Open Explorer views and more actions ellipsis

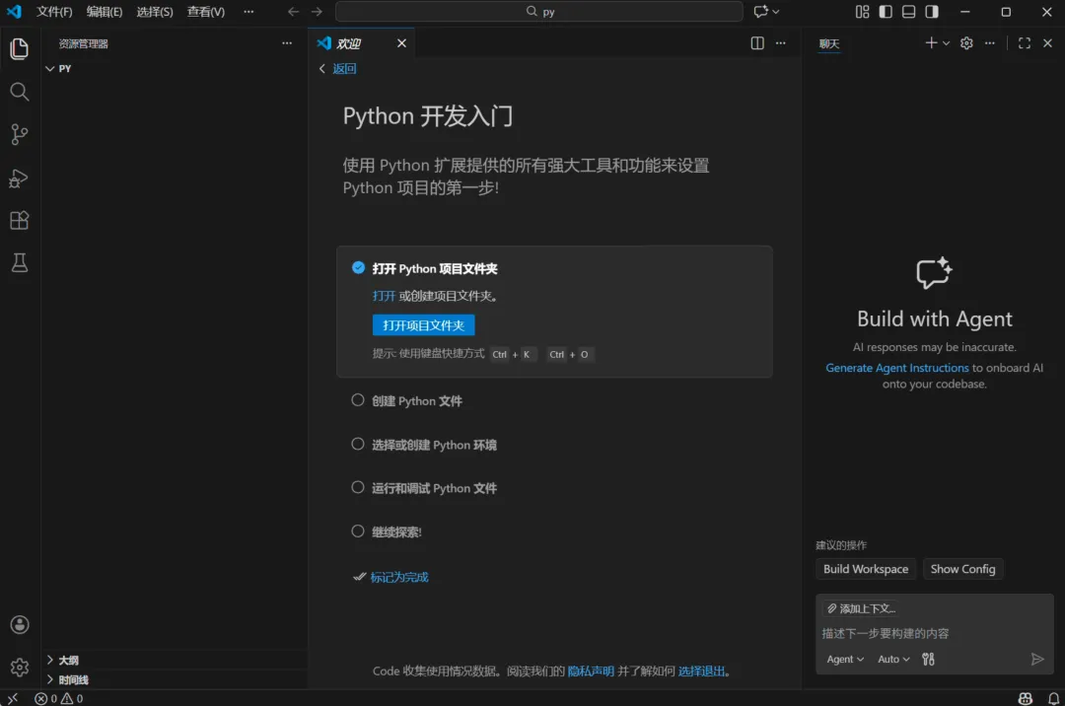point(287,42)
